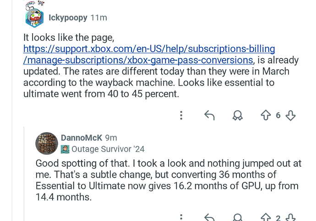Screen dimensions: 316x221
Task: Upvote Ickypoopy's comment
Action: (266, 116)
